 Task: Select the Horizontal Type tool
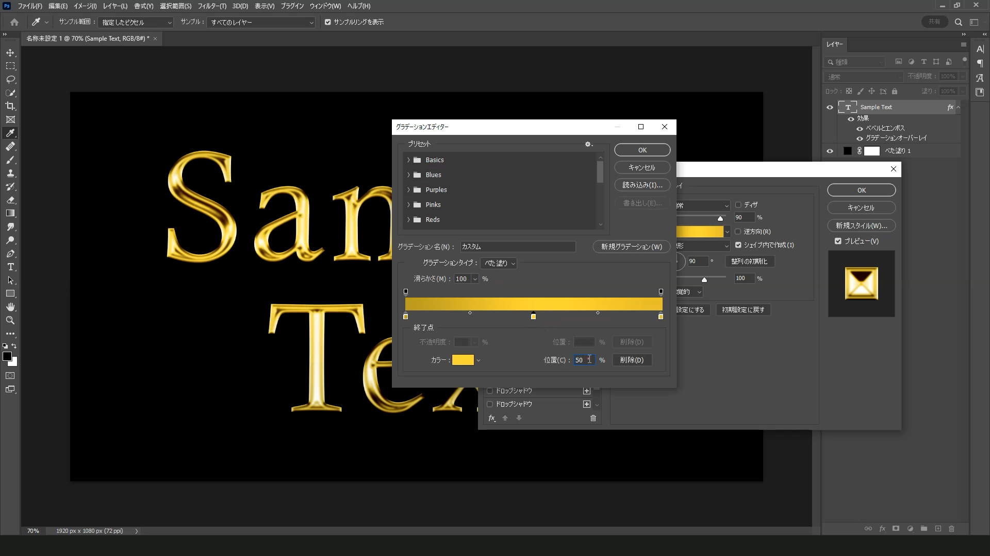[10, 267]
